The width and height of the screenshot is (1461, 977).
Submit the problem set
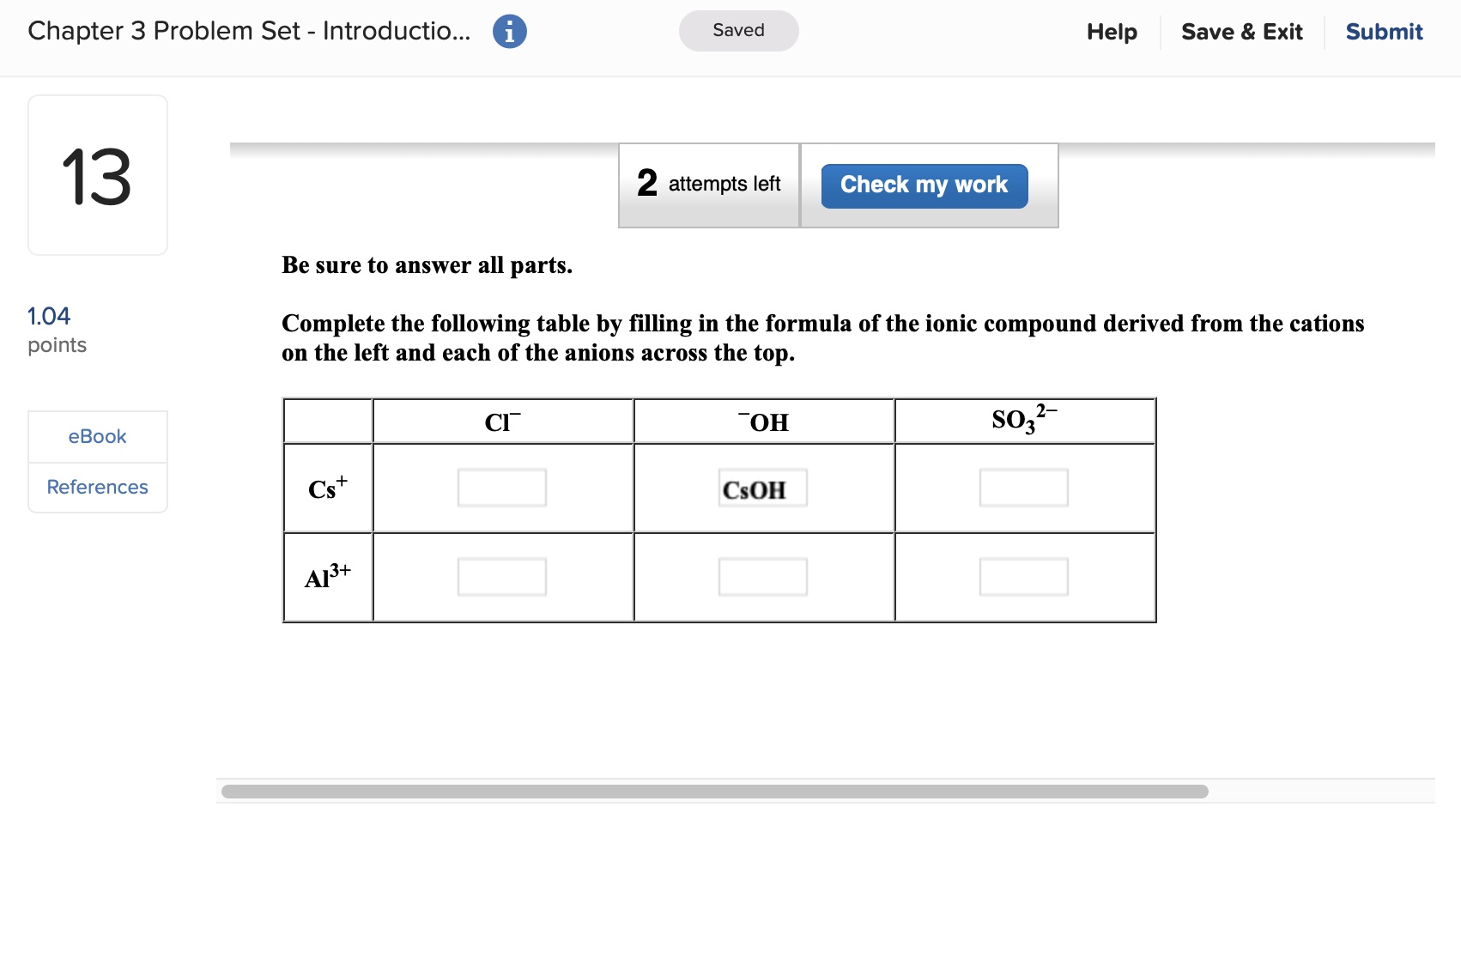(1383, 32)
